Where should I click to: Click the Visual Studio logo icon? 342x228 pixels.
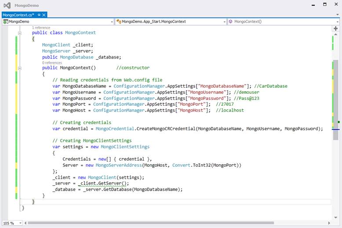coord(8,5)
